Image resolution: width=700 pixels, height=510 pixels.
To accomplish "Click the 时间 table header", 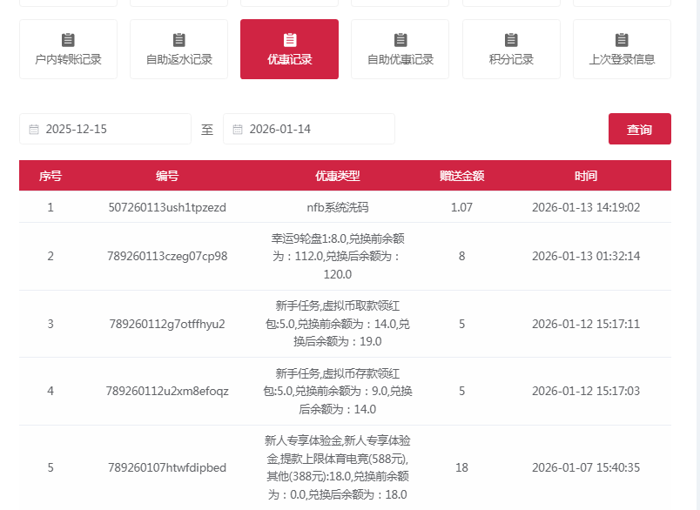I will tap(586, 175).
